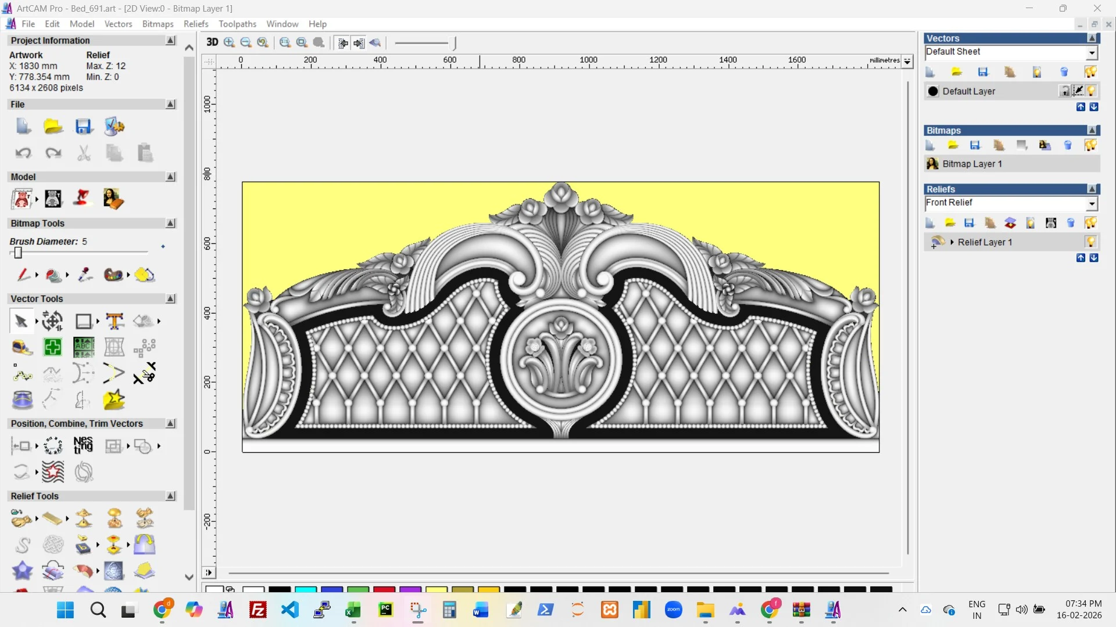The image size is (1116, 627).
Task: Collapse the Vector Tools panel header
Action: pos(171,298)
